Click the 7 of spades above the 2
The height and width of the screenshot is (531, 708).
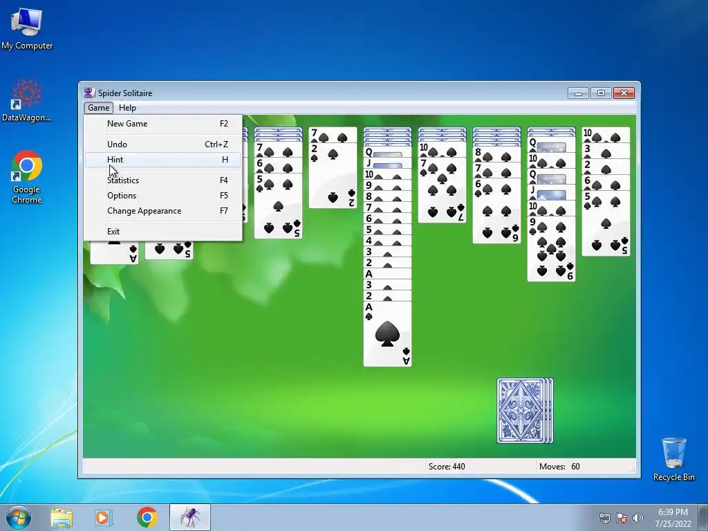coord(333,134)
